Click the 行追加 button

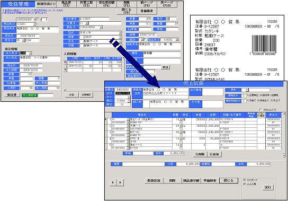tap(214, 154)
